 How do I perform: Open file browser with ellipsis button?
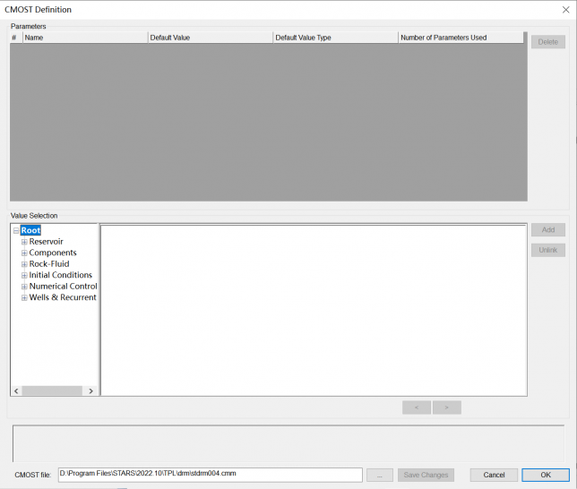pos(379,475)
